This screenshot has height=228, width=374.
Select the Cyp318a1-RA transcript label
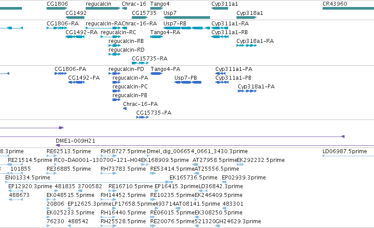pos(255,41)
